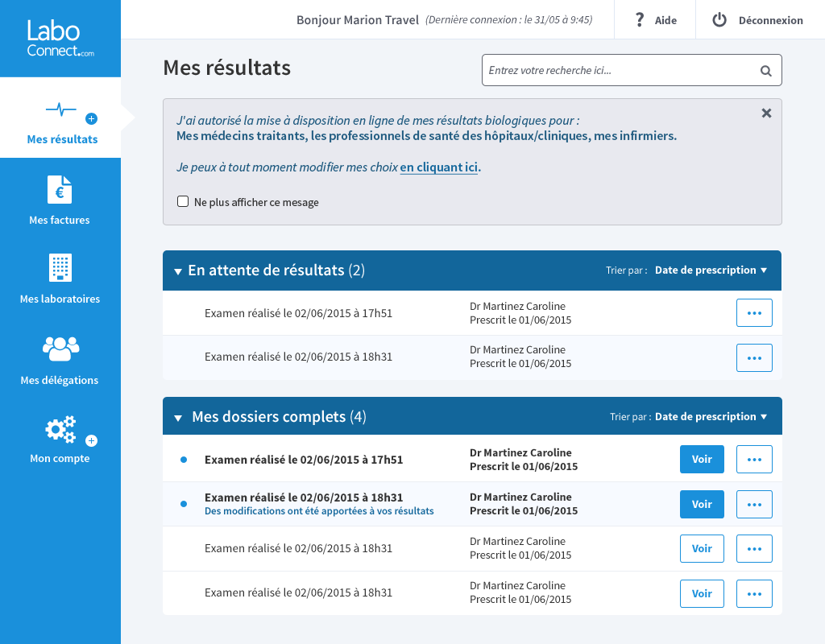Navigate to Mes factures

tap(59, 220)
